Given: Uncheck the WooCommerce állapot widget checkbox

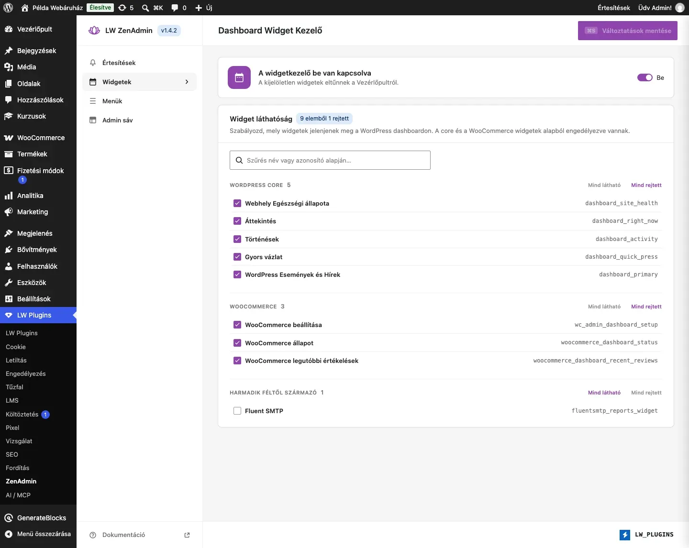Looking at the screenshot, I should tap(237, 343).
